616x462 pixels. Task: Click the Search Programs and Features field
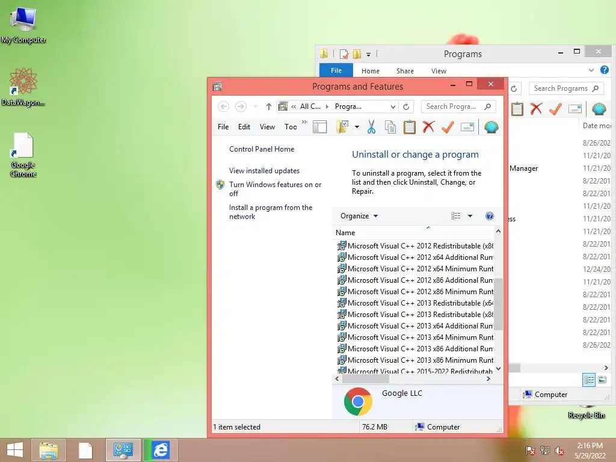point(458,106)
